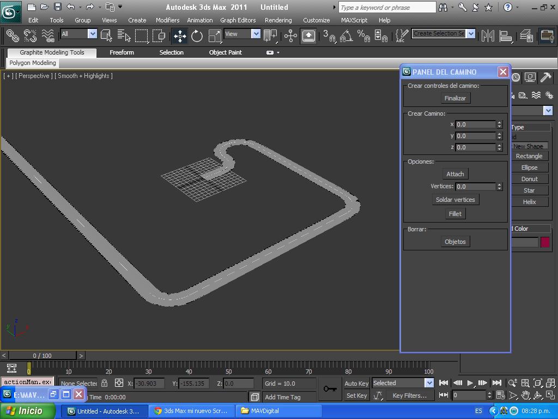Image resolution: width=558 pixels, height=419 pixels.
Task: Open the 'Selected' key filter dropdown
Action: click(429, 383)
